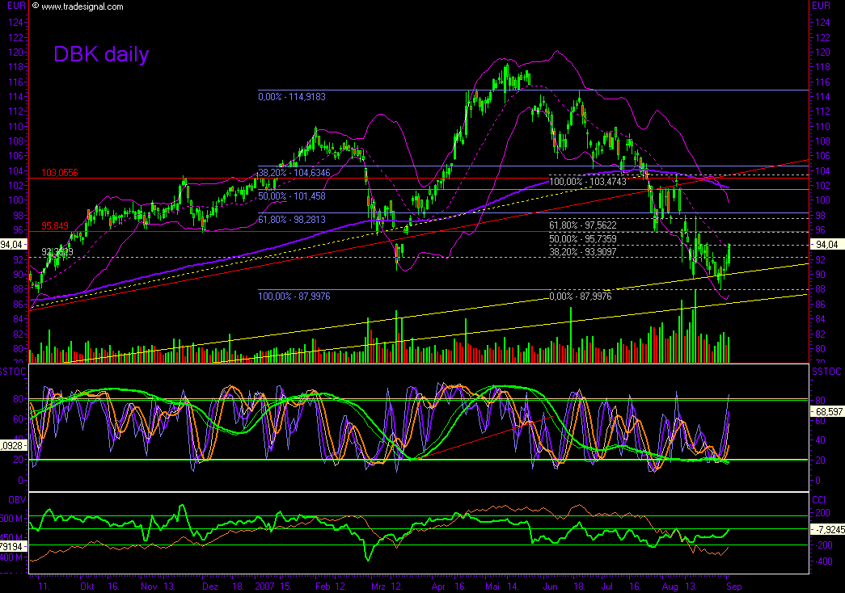Select the DBK daily chart title
This screenshot has width=845, height=593.
pos(101,55)
